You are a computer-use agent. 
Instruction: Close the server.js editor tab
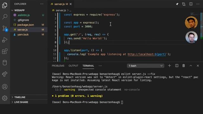coord(71,4)
